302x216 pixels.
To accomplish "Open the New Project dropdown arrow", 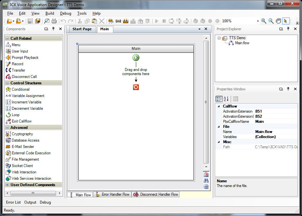I will tap(13, 21).
